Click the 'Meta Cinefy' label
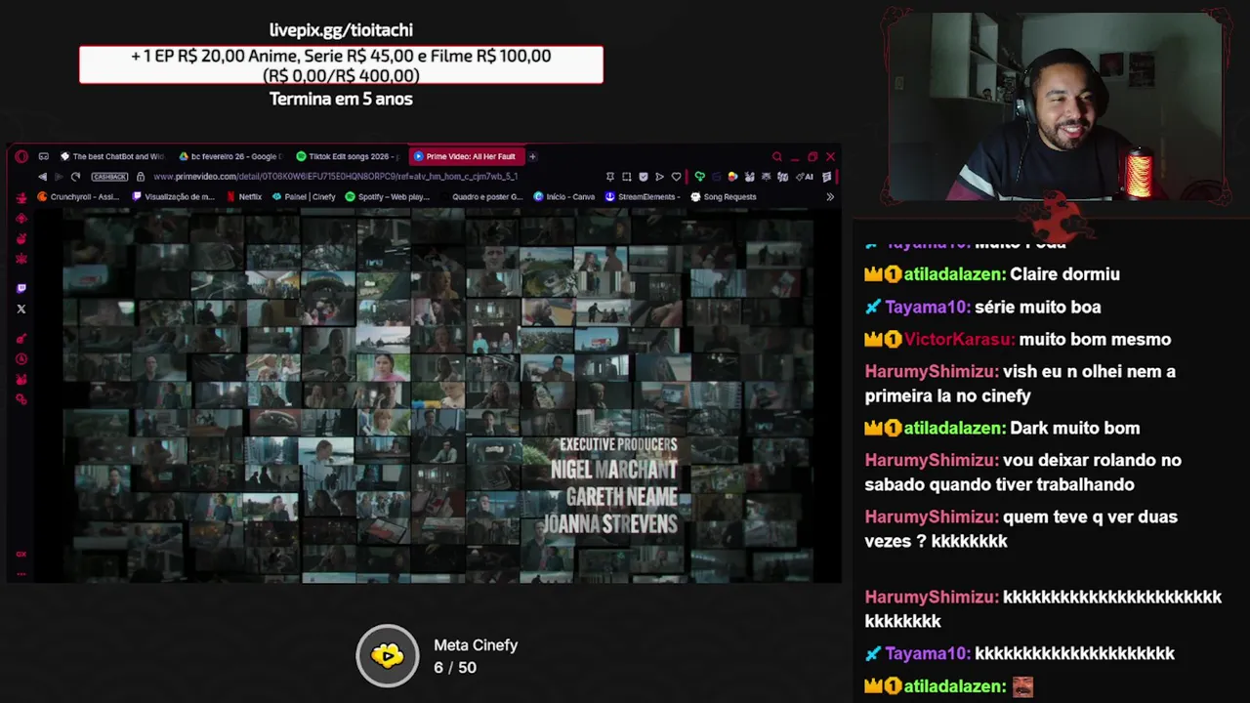Image resolution: width=1250 pixels, height=703 pixels. click(x=476, y=645)
